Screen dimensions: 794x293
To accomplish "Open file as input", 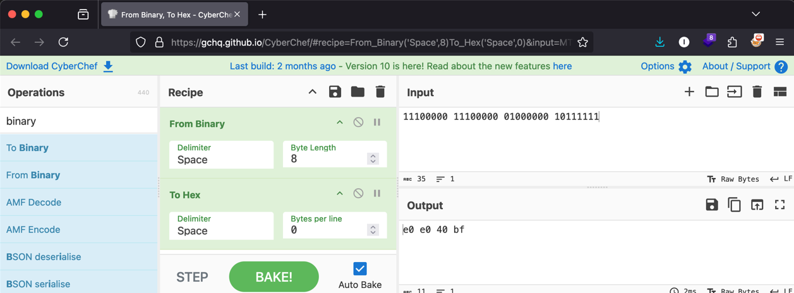I will point(735,92).
